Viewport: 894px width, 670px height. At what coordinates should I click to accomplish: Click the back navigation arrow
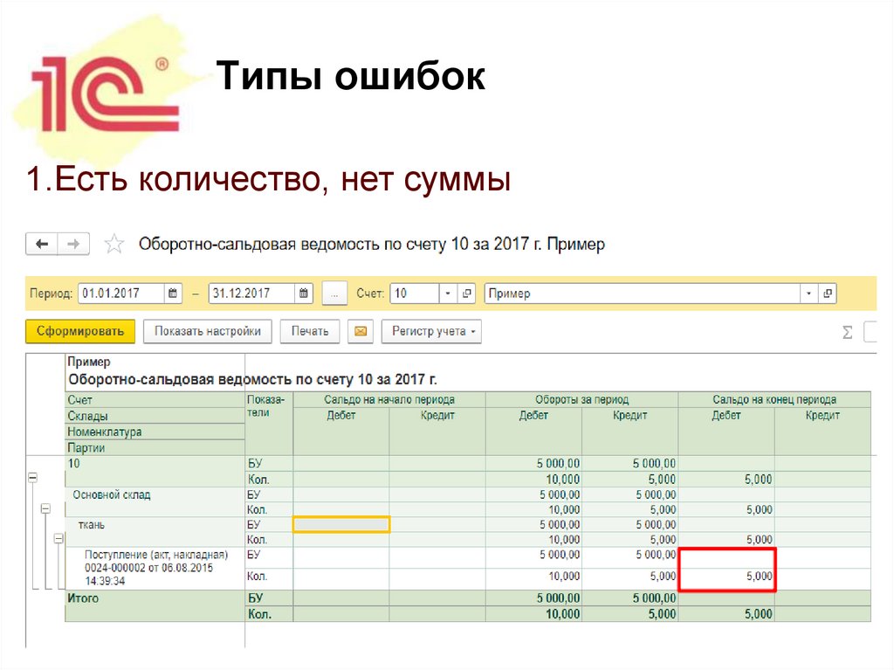point(42,245)
